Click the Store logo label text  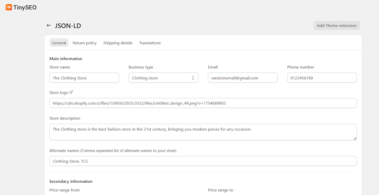[x=59, y=92]
